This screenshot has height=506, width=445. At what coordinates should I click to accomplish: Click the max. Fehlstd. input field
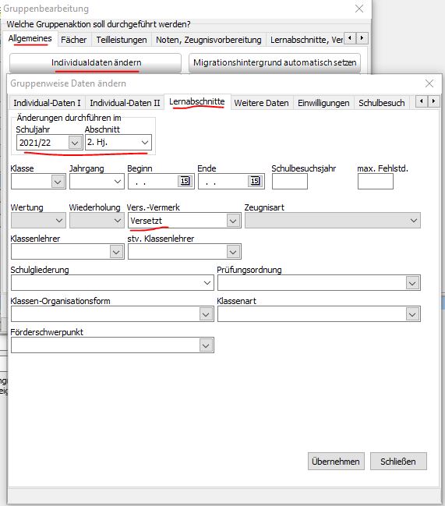[376, 182]
